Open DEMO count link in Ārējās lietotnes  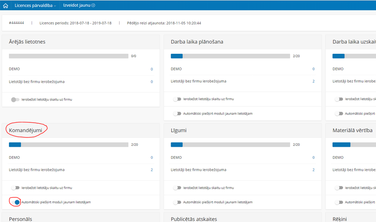coord(152,69)
